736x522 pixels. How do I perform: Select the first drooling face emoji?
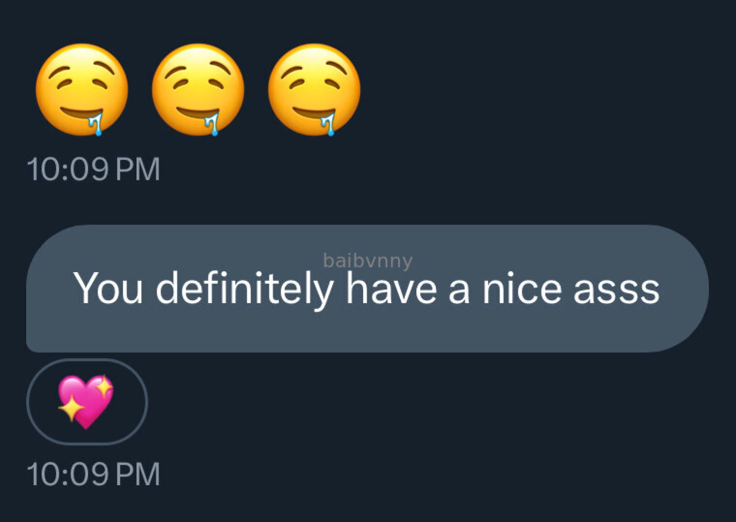tap(81, 89)
